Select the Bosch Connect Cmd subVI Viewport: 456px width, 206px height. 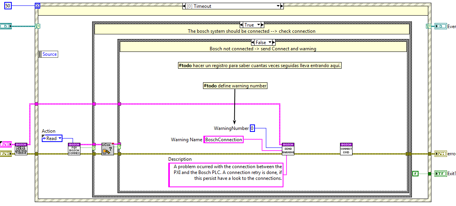pyautogui.click(x=346, y=149)
